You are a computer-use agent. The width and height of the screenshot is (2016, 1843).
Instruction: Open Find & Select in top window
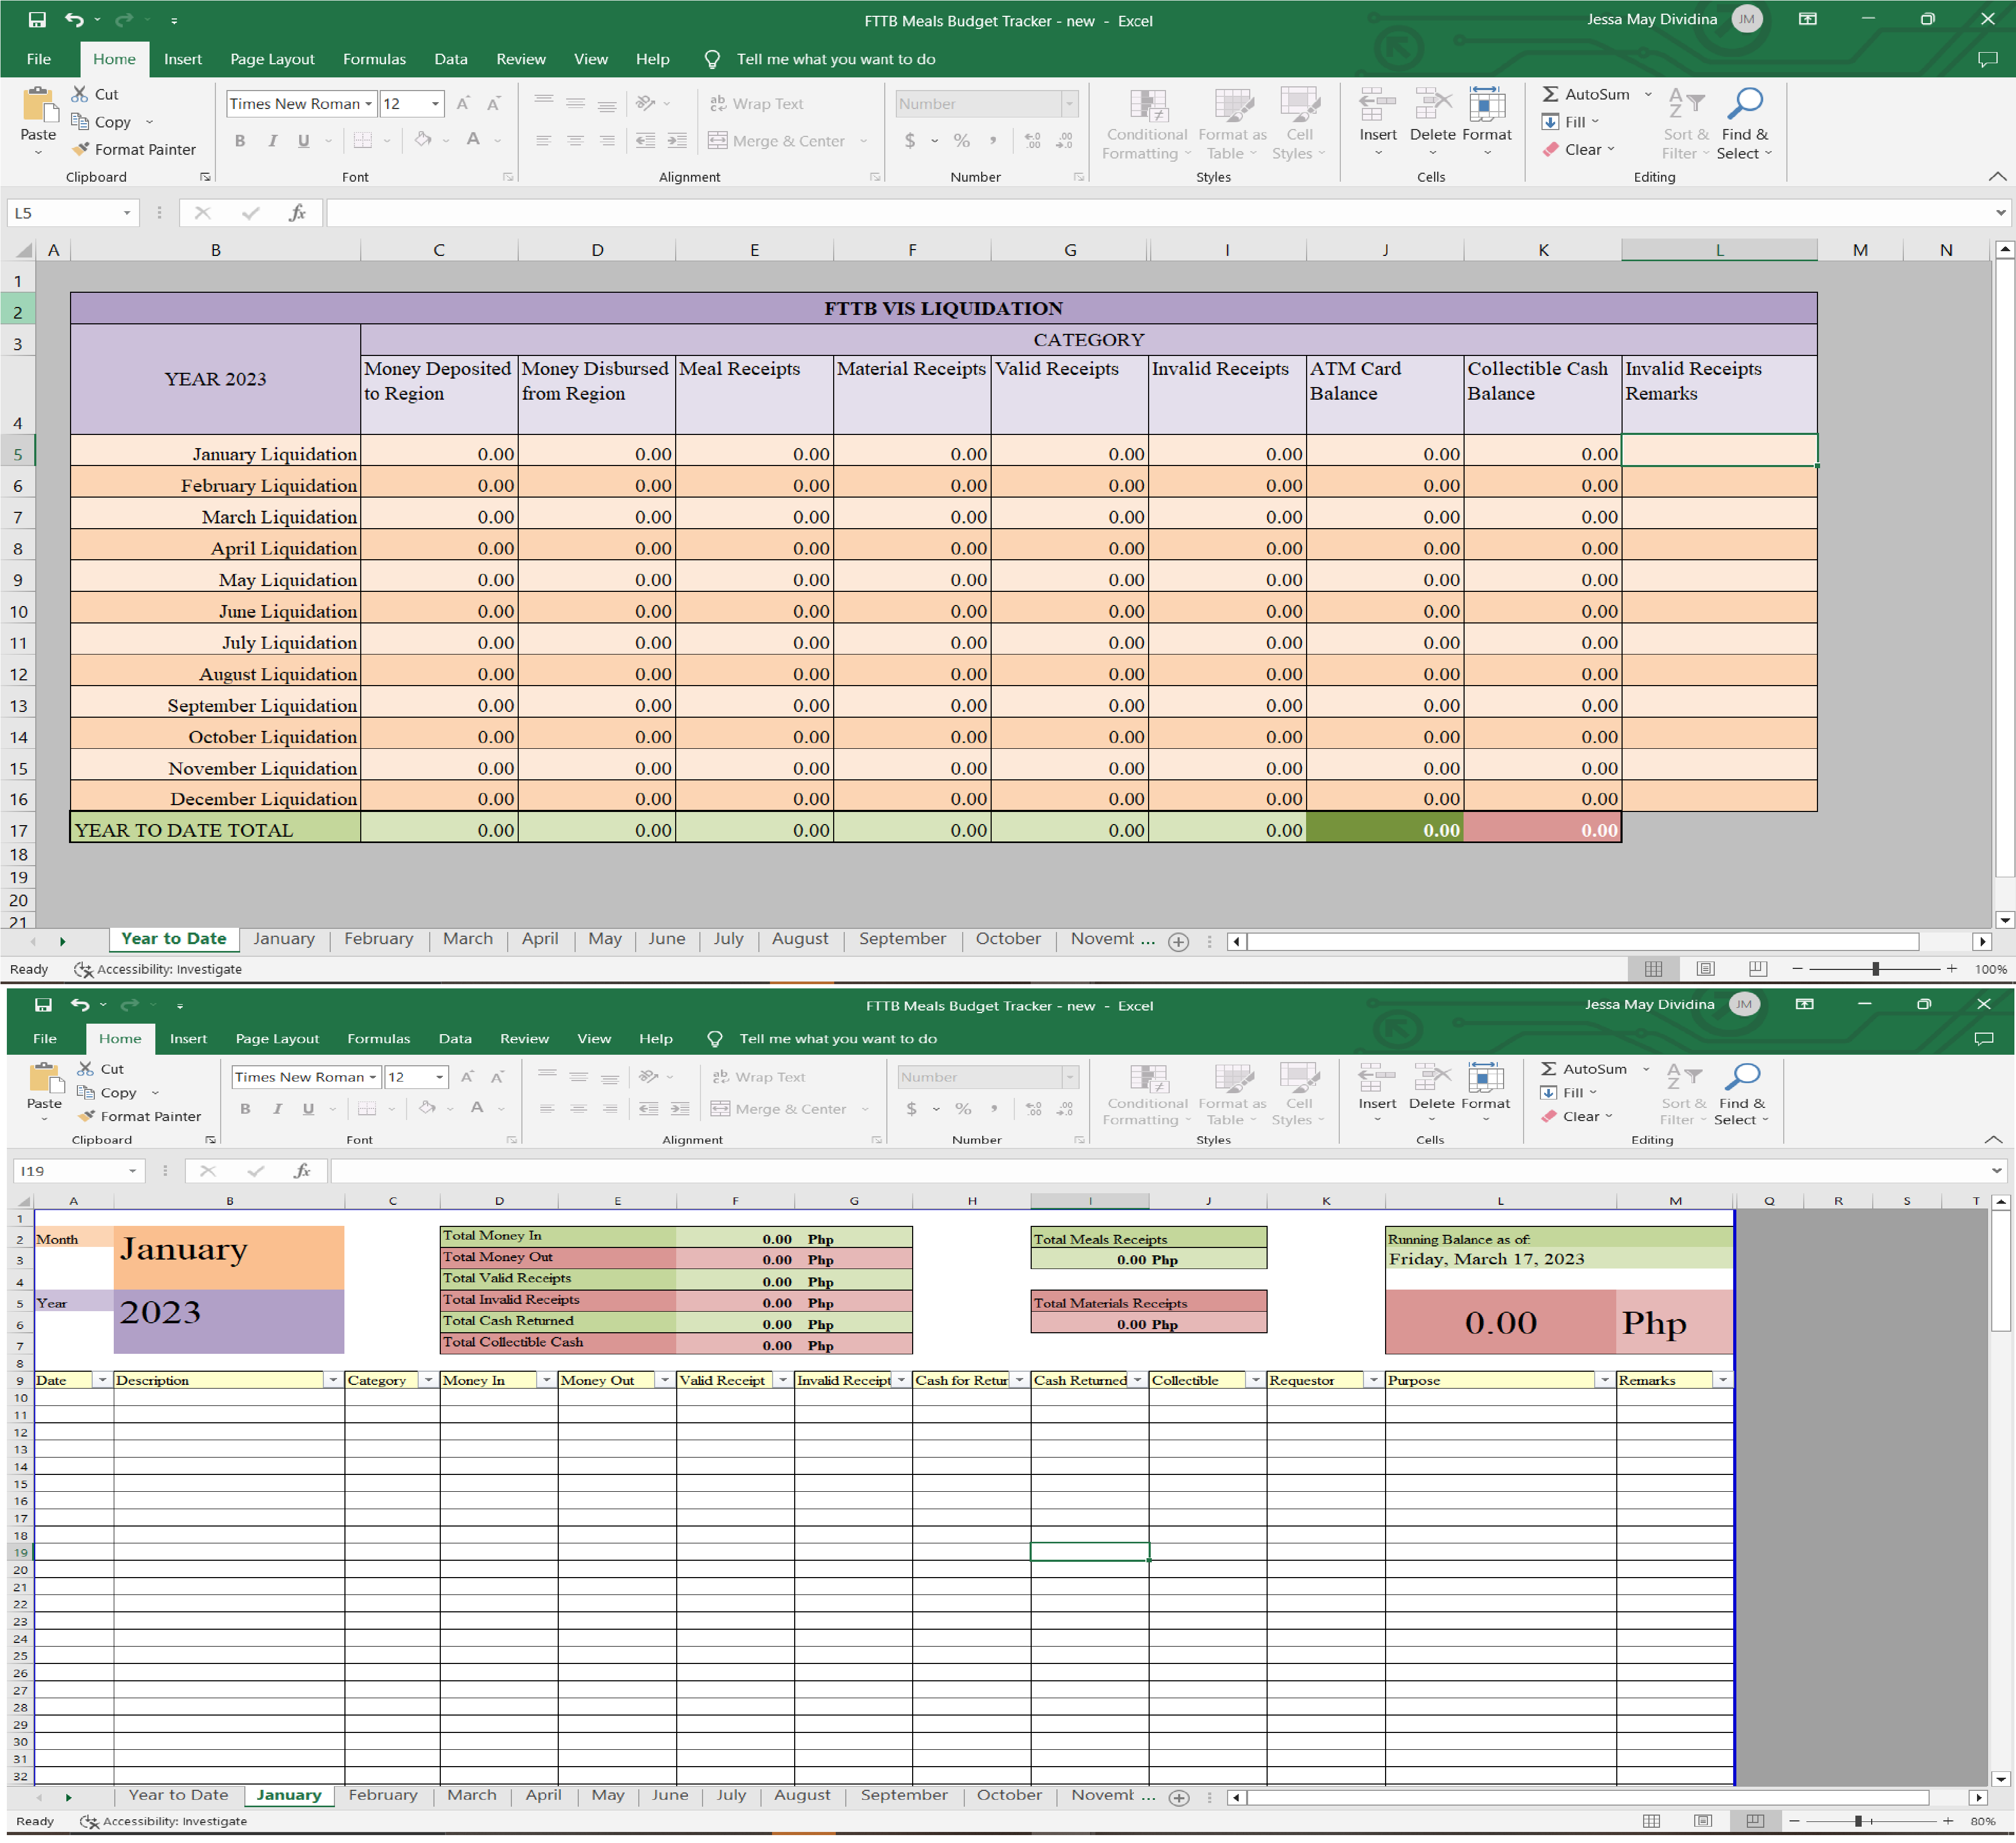pos(1745,124)
